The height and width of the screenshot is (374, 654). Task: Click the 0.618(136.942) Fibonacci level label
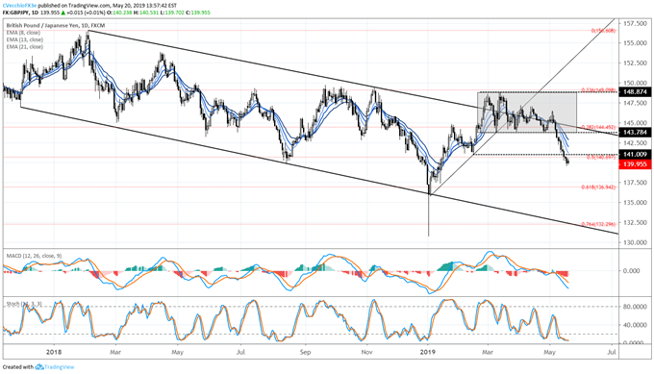tap(598, 187)
